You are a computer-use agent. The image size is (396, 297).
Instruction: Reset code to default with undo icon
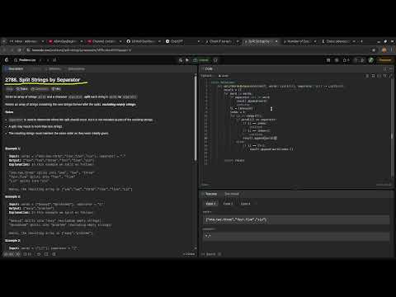385,76
